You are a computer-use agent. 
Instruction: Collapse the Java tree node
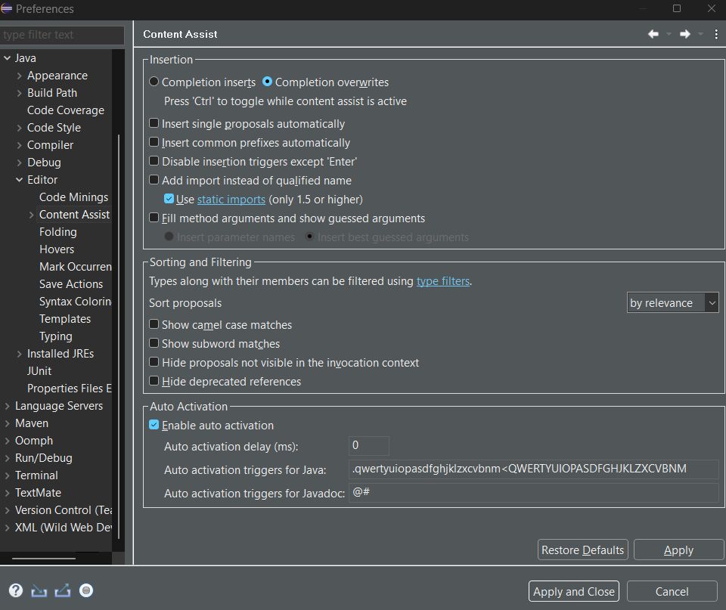[x=7, y=58]
